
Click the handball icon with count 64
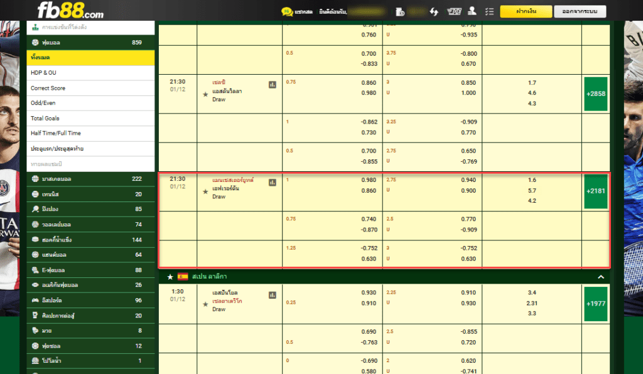tap(35, 254)
